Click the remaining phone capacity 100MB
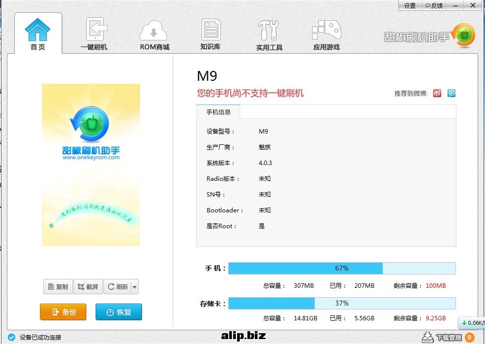Screen dimensions: 485x344 436,285
